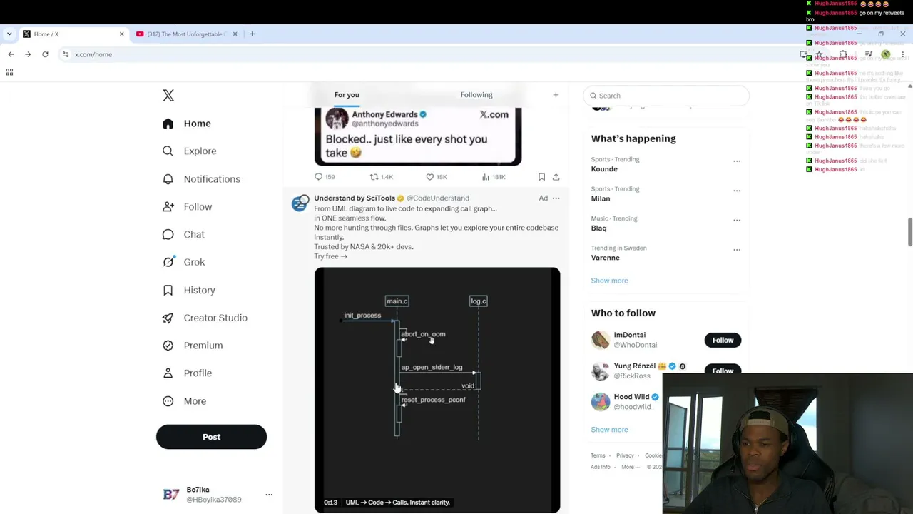Open the Premium page
913x514 pixels.
[x=193, y=346]
